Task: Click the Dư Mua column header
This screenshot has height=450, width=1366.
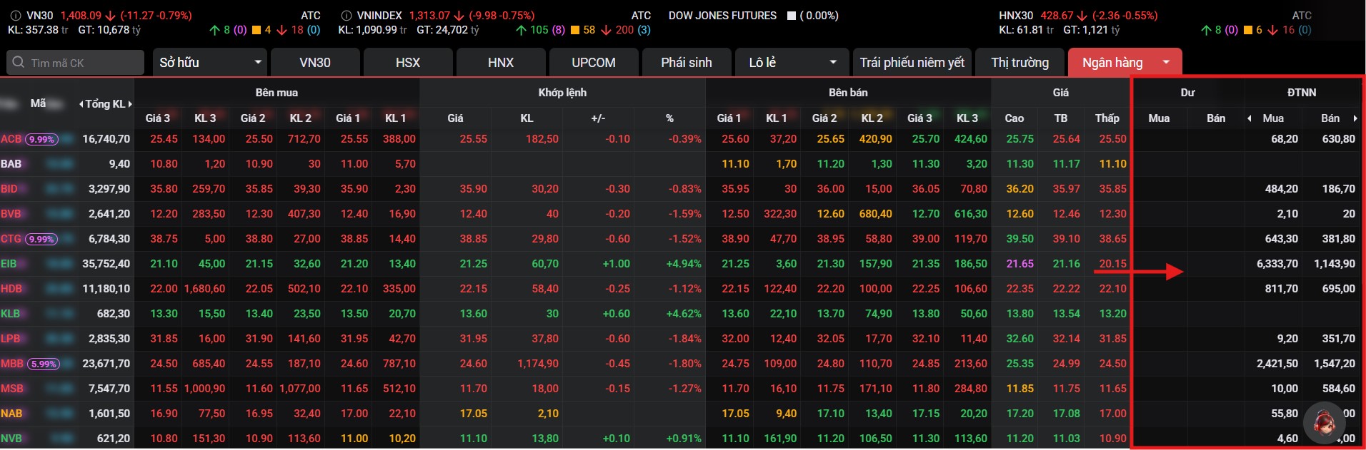Action: [x=1159, y=118]
